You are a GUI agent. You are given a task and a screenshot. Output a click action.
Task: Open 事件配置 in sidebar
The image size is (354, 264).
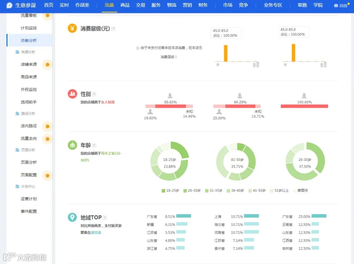click(29, 212)
